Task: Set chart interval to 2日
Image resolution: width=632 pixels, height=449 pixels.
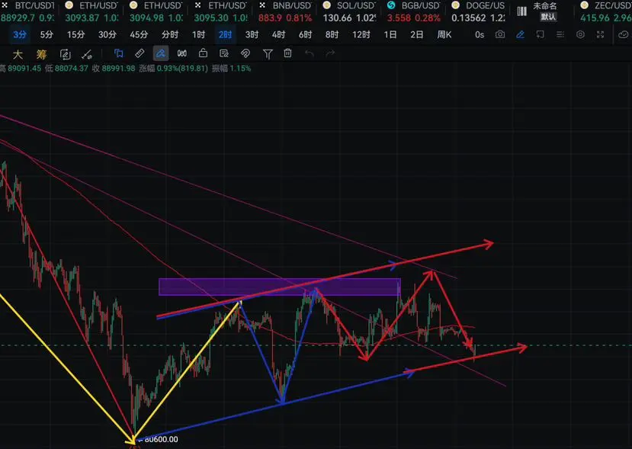Action: coord(417,34)
